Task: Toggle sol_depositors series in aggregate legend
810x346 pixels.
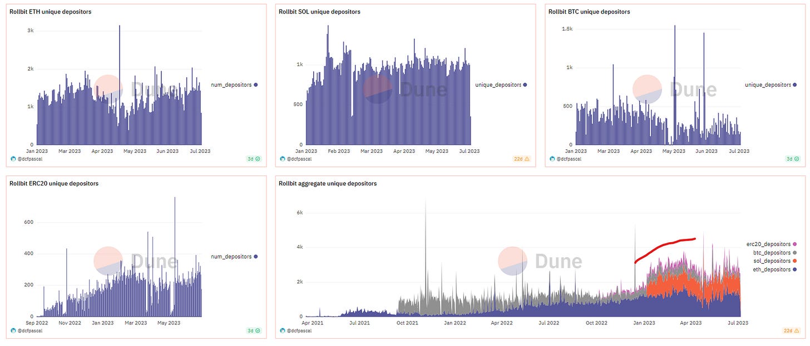Action: click(774, 261)
